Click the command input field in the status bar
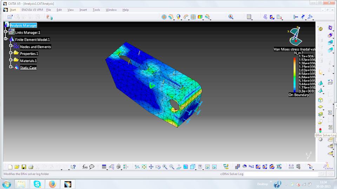 click(280, 174)
